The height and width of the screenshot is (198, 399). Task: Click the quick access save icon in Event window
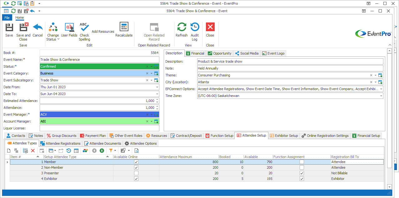click(x=19, y=11)
